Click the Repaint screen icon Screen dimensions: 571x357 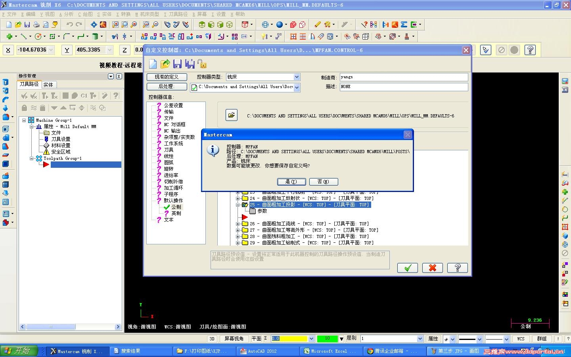click(103, 25)
